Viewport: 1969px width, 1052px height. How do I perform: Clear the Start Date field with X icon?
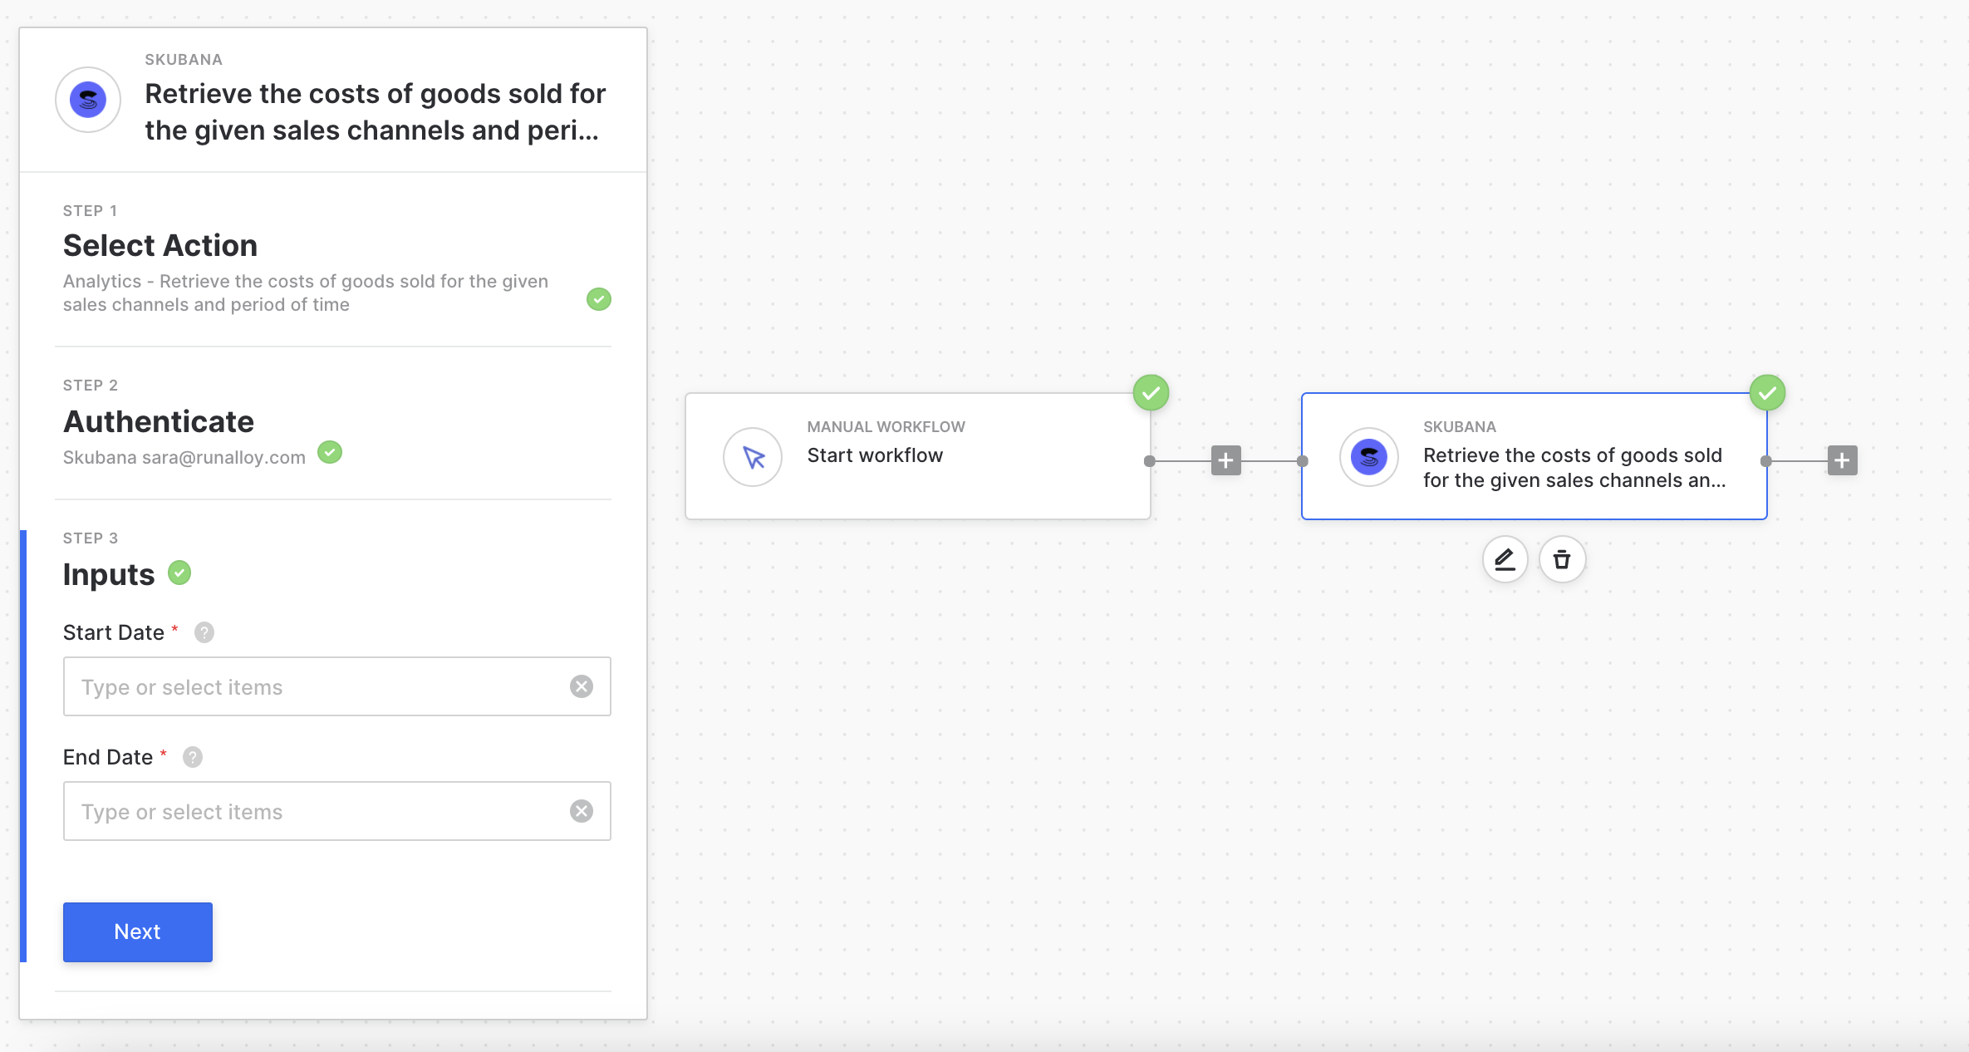click(582, 686)
